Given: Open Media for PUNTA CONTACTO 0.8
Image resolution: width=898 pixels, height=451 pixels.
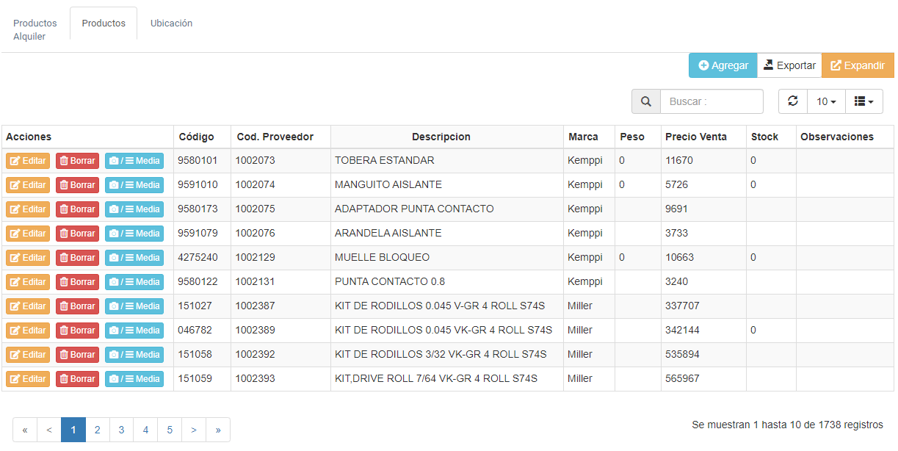Looking at the screenshot, I should pyautogui.click(x=134, y=282).
